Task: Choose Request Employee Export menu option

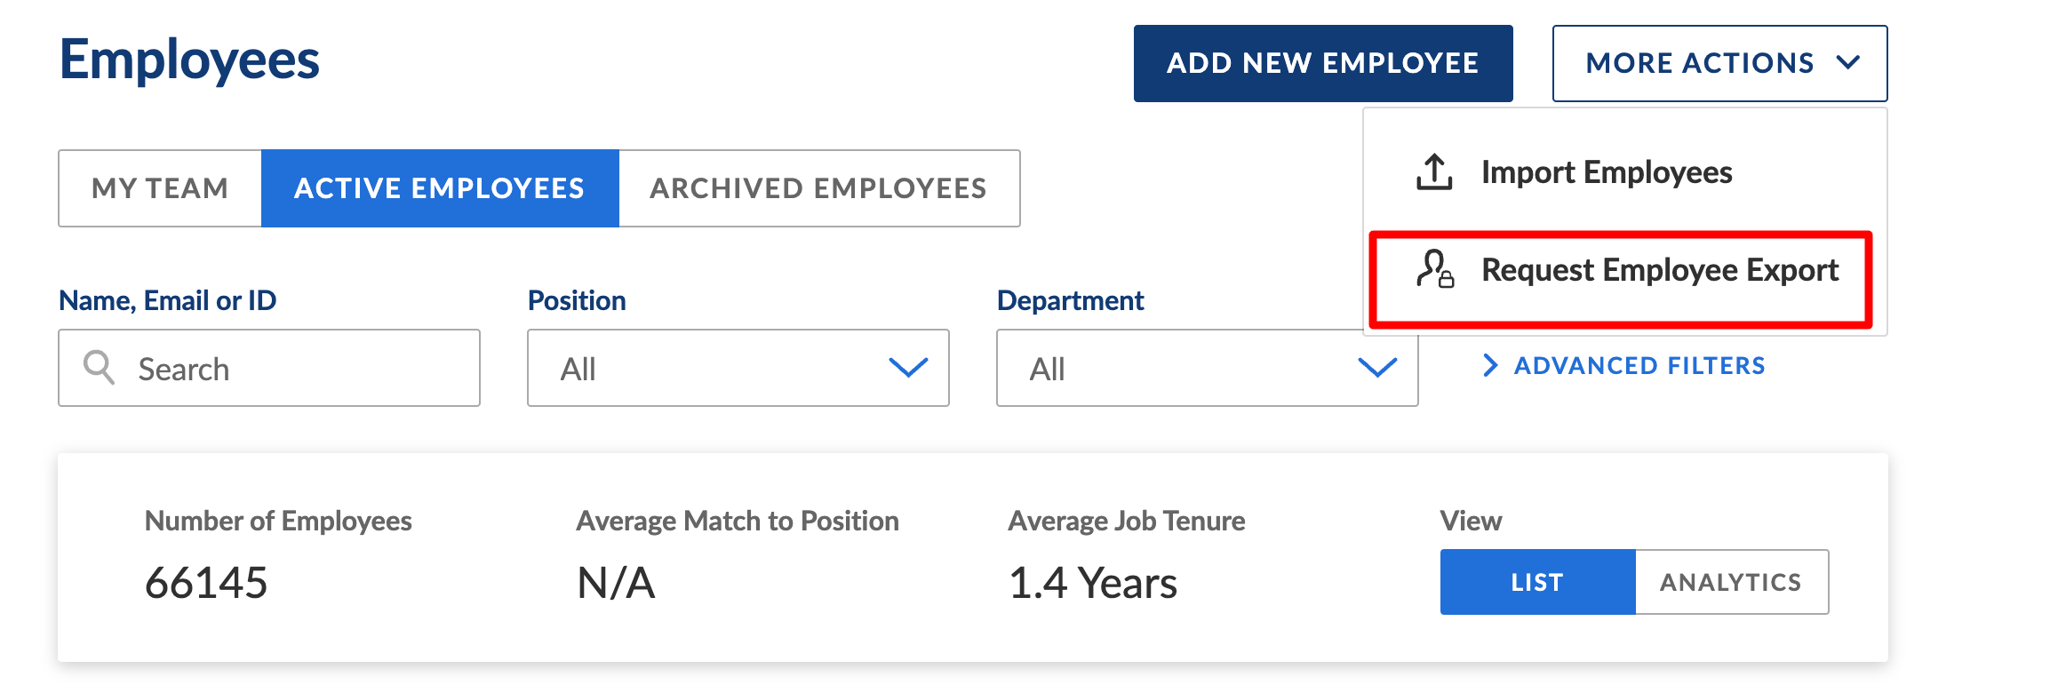Action: (x=1659, y=270)
